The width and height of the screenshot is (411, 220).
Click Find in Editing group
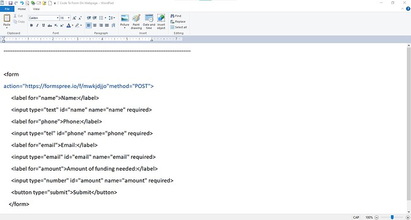coord(176,16)
